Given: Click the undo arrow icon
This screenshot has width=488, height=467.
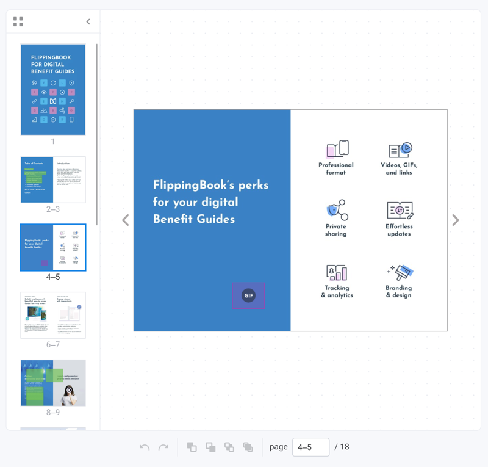Looking at the screenshot, I should (145, 447).
